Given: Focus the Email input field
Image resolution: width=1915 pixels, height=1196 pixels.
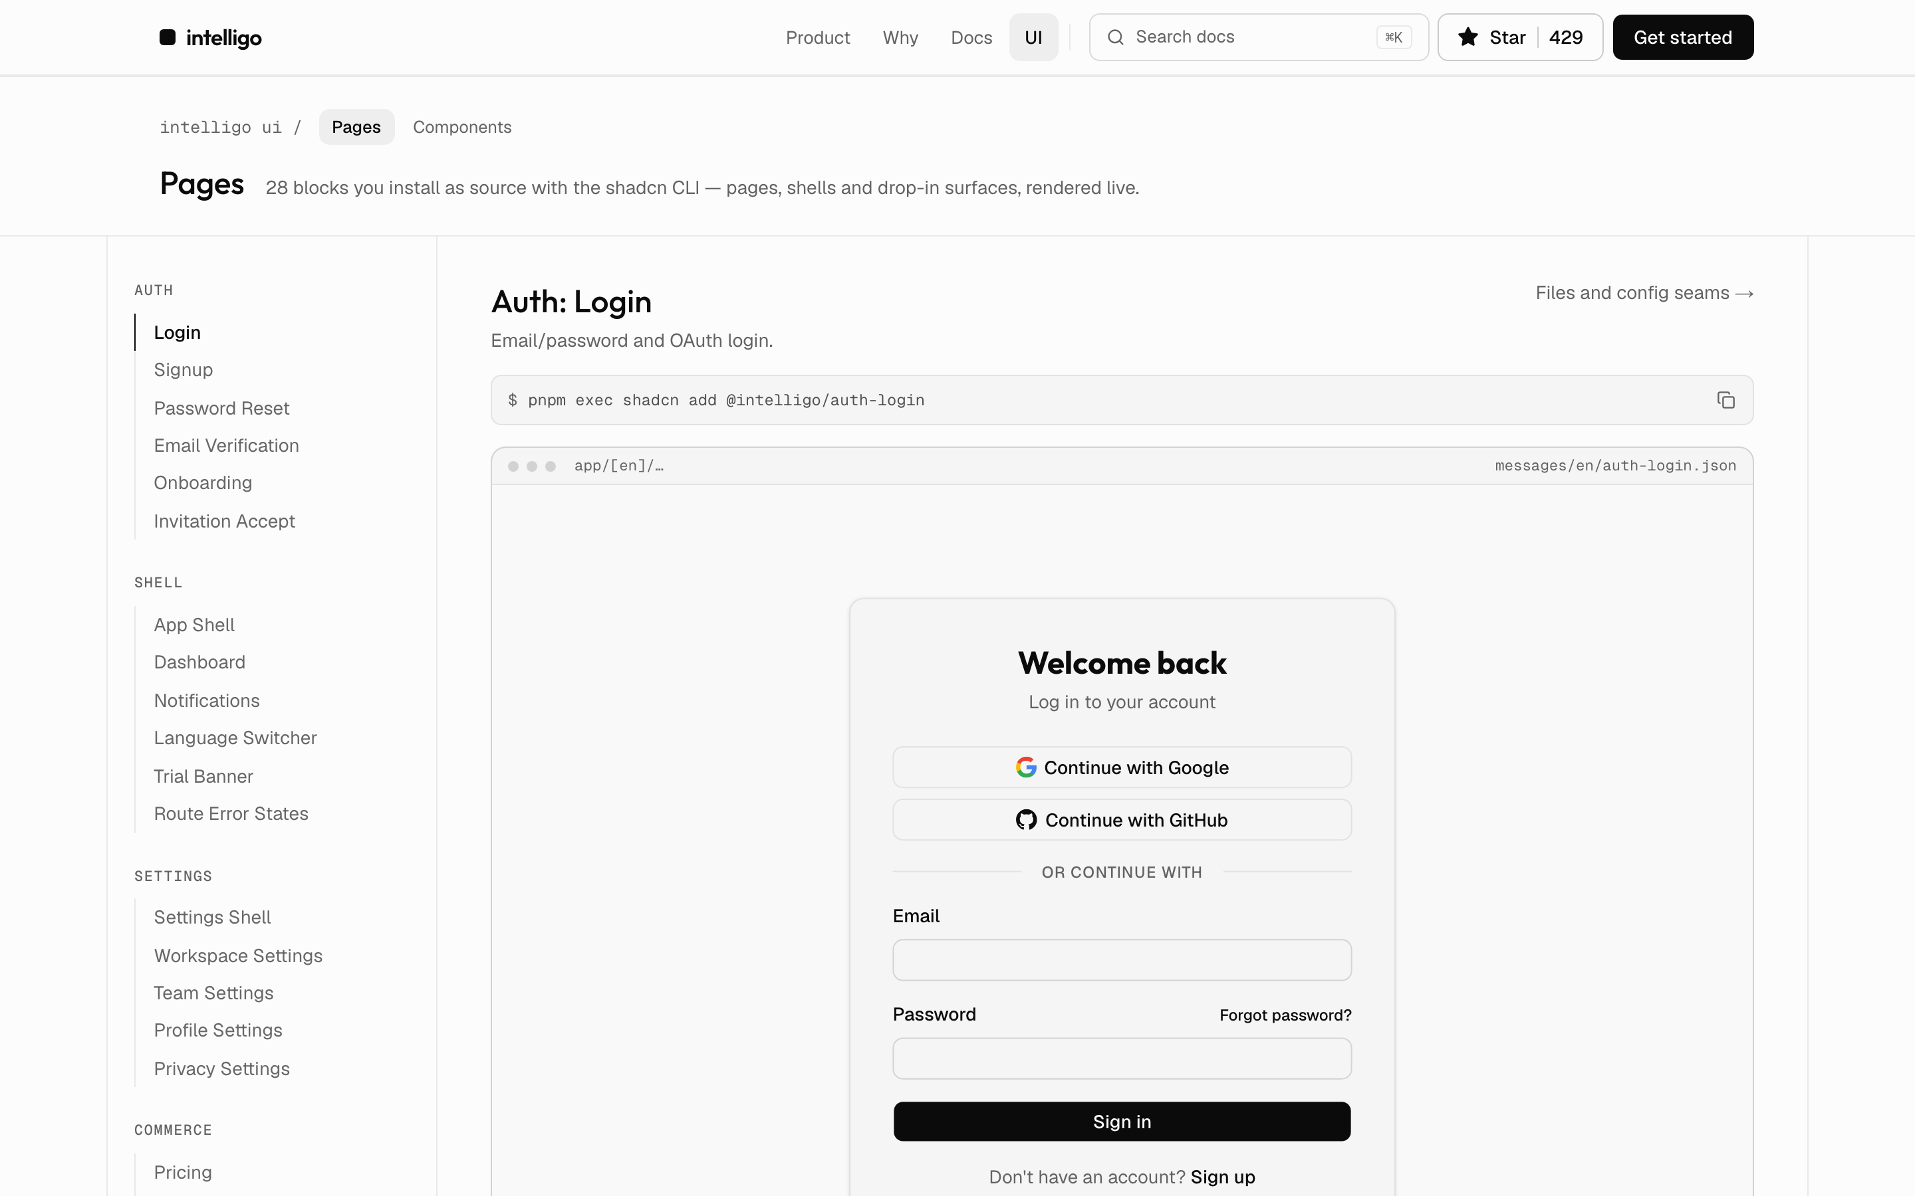Looking at the screenshot, I should pos(1121,960).
